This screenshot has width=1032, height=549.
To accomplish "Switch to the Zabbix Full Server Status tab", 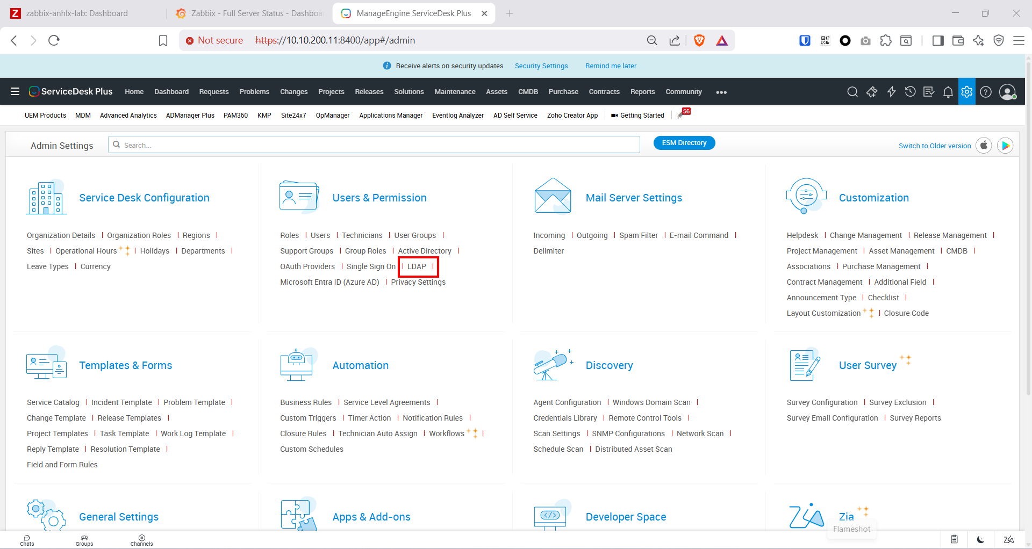I will [250, 13].
